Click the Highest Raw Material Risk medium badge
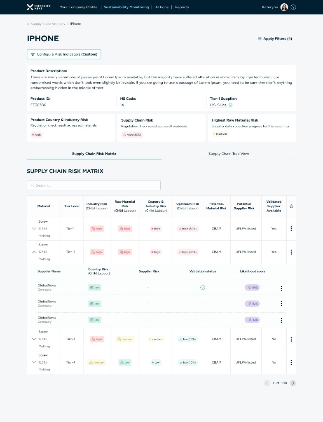The image size is (323, 422). click(x=220, y=134)
